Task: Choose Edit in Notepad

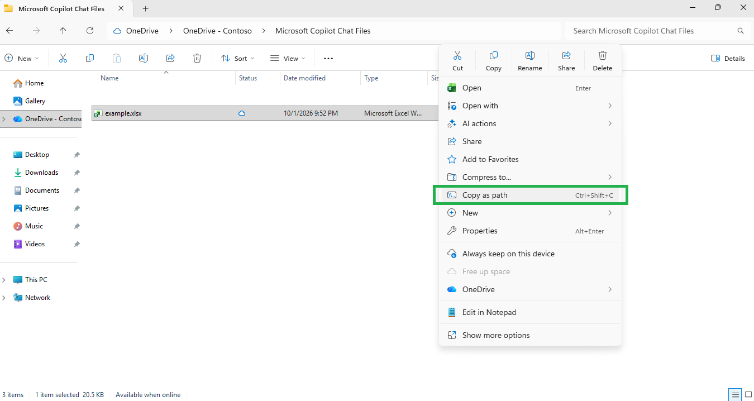Action: tap(530, 312)
